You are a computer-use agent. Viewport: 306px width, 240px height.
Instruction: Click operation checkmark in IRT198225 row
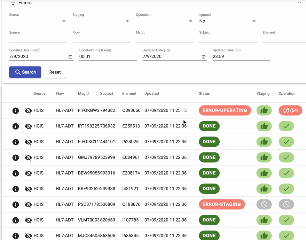pos(286,126)
